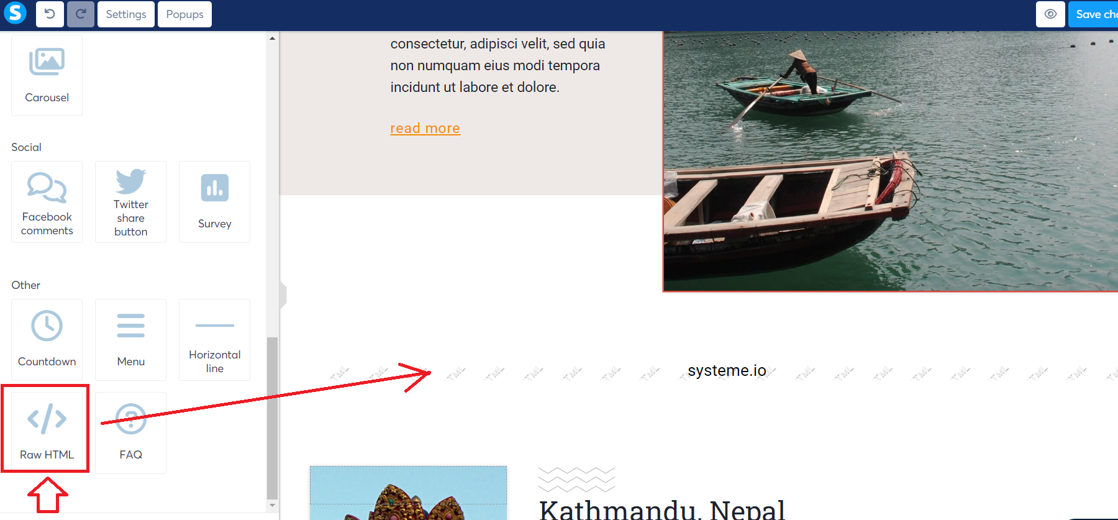
Task: Open the Popups menu
Action: (184, 14)
